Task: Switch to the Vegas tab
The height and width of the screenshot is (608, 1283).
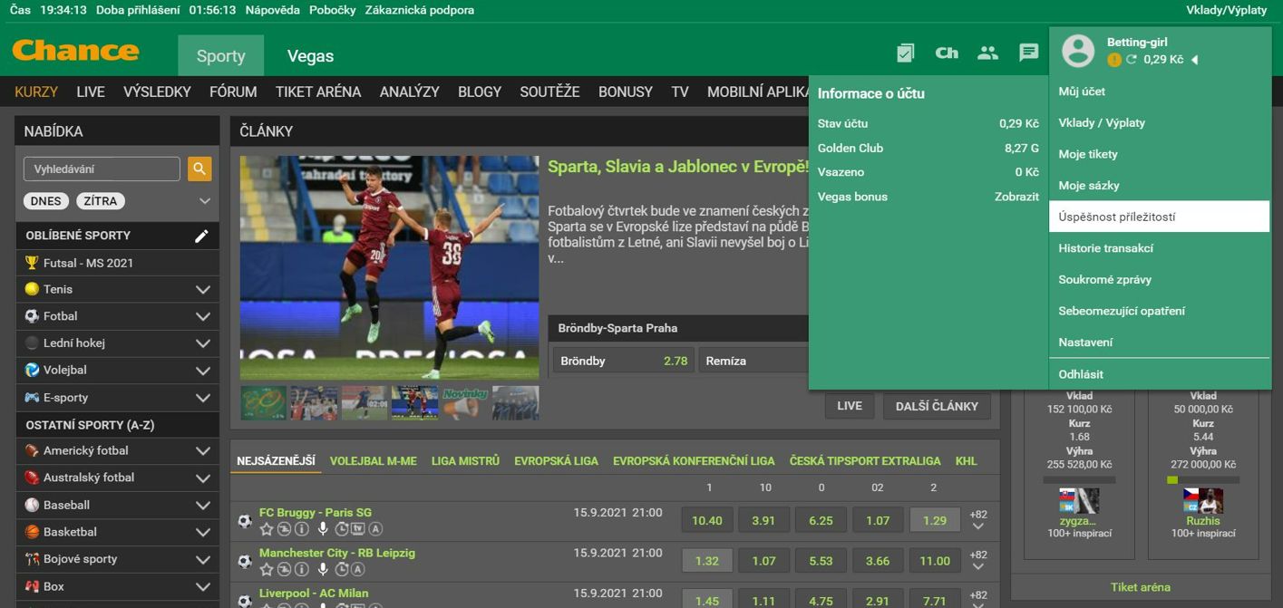Action: [x=310, y=55]
